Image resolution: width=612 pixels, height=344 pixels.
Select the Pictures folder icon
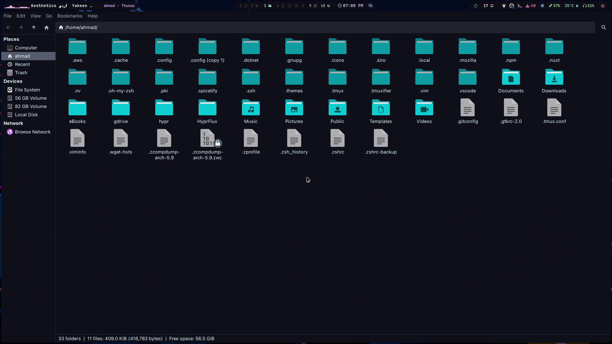(294, 108)
